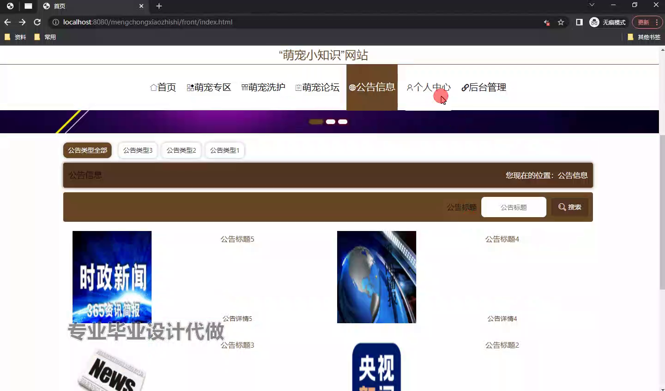Open 萌宠专区 navigation item
The width and height of the screenshot is (665, 391).
[x=209, y=88]
